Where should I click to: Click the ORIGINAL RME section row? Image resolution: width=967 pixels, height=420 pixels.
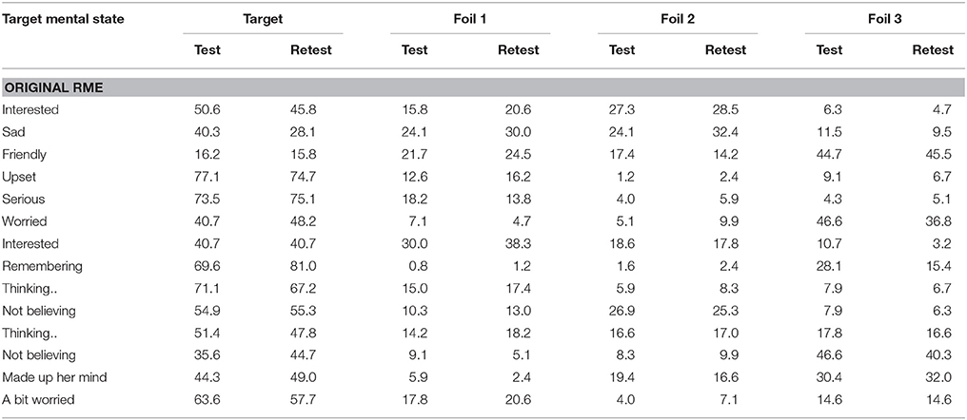[483, 88]
